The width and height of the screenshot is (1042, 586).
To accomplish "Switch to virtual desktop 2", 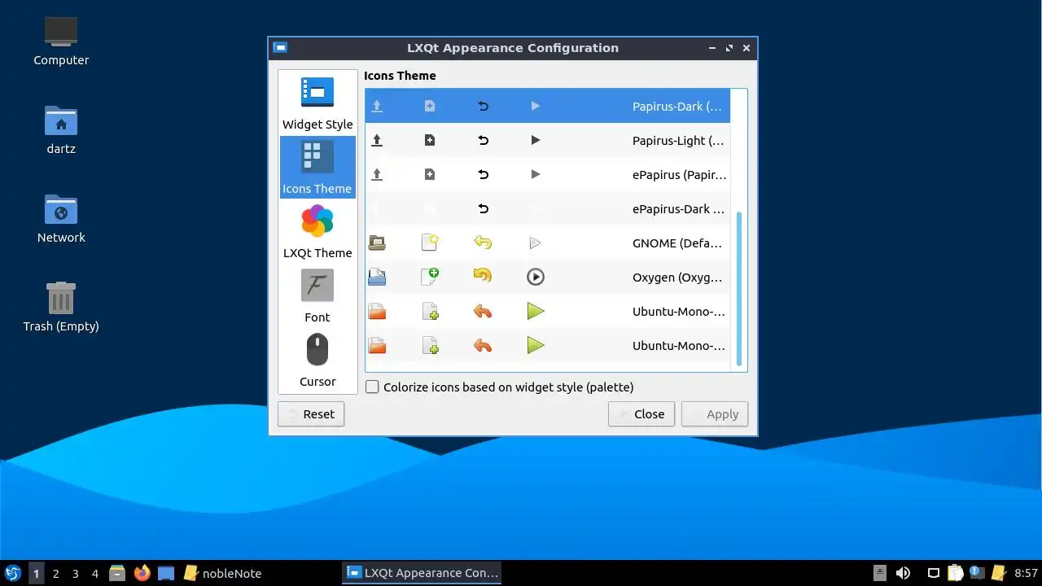I will 55,574.
